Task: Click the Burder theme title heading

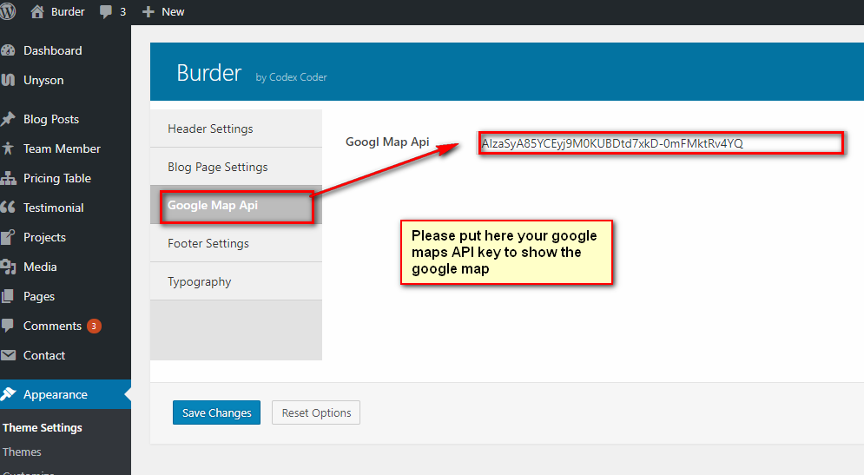Action: point(209,73)
